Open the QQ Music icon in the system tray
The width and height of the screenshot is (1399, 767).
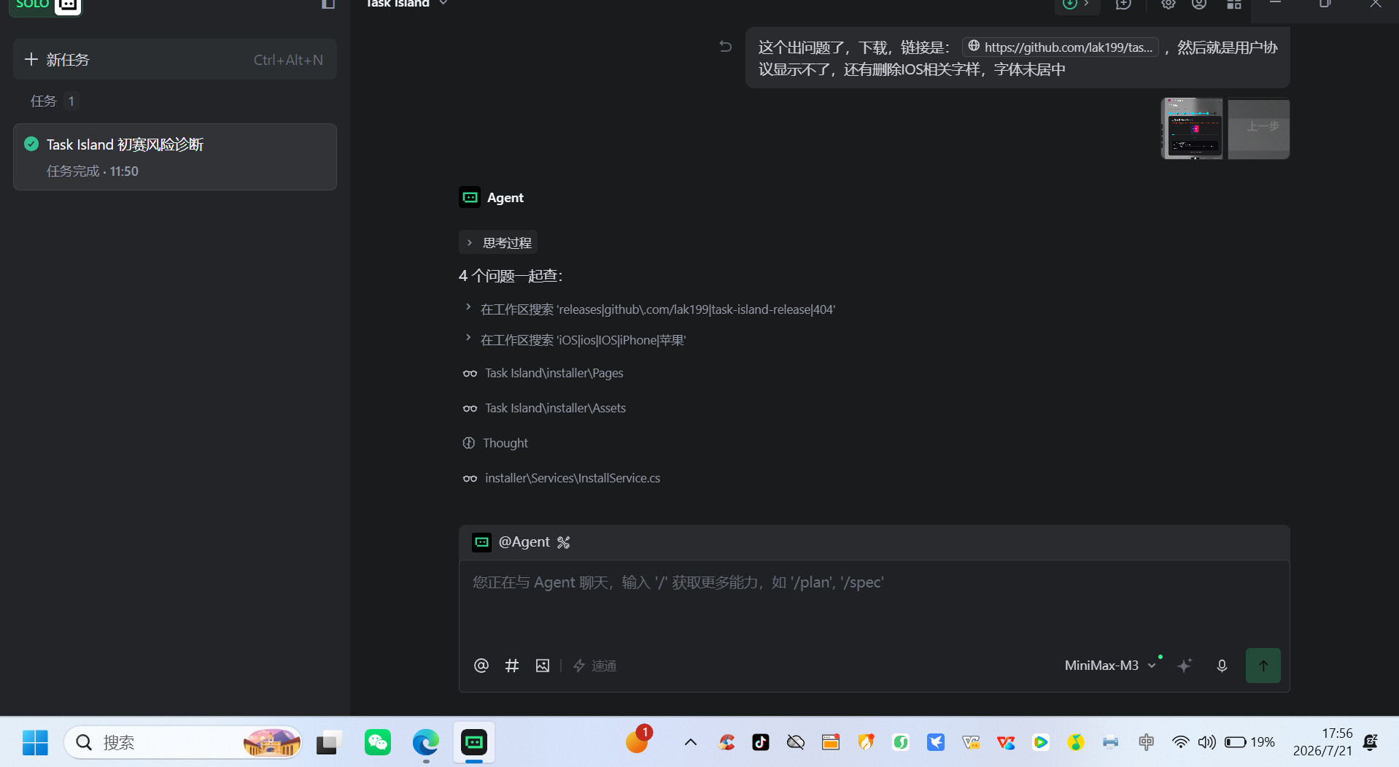(x=1075, y=742)
